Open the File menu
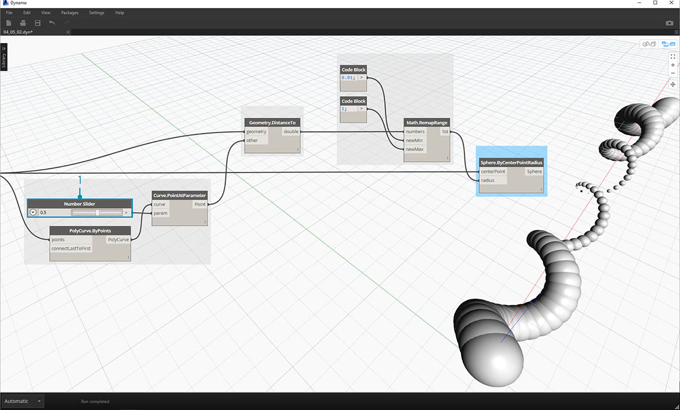 [9, 12]
